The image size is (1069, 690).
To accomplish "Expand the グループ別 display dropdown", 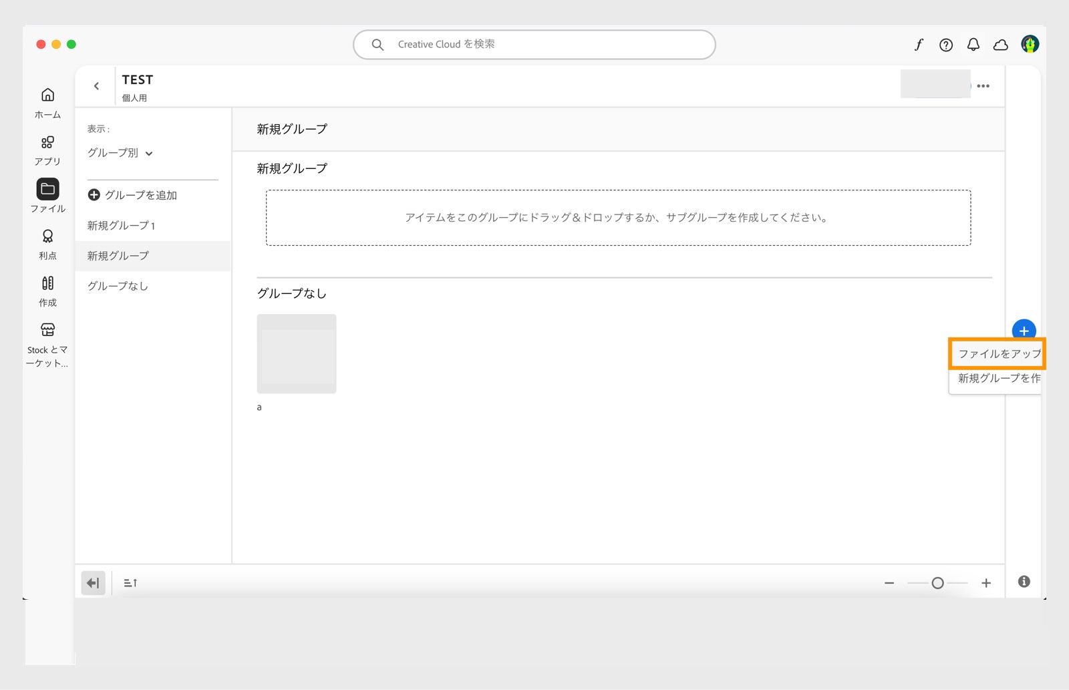I will click(x=120, y=153).
